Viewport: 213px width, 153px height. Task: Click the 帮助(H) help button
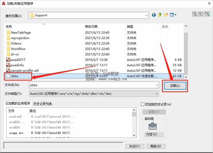[x=156, y=146]
